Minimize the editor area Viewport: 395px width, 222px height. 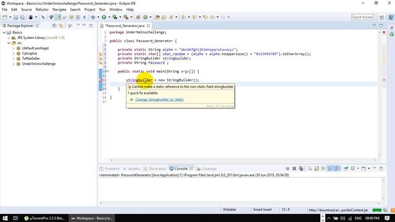pyautogui.click(x=375, y=25)
